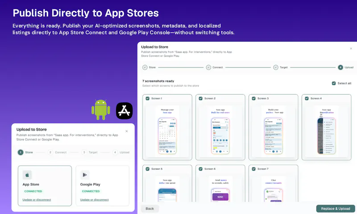Click step 1 Store circle in small dialog
Screen dimensions: 357x214
click(x=21, y=152)
